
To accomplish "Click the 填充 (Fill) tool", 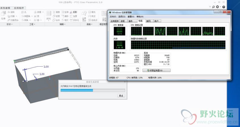I will tap(92, 12).
